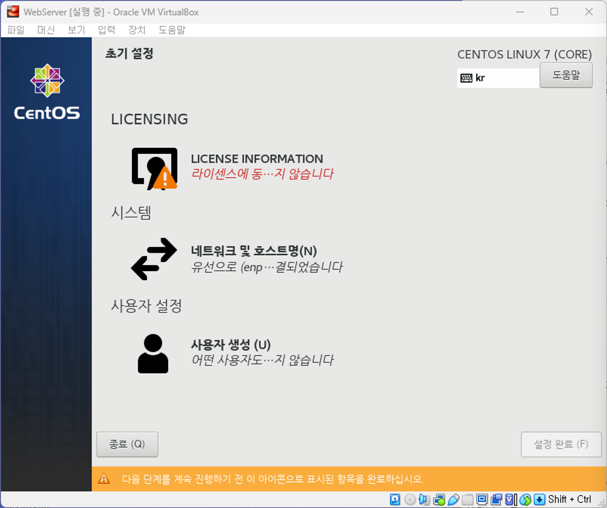Open LICENSE INFORMATION label
Screen dimensions: 607x508
[x=257, y=159]
